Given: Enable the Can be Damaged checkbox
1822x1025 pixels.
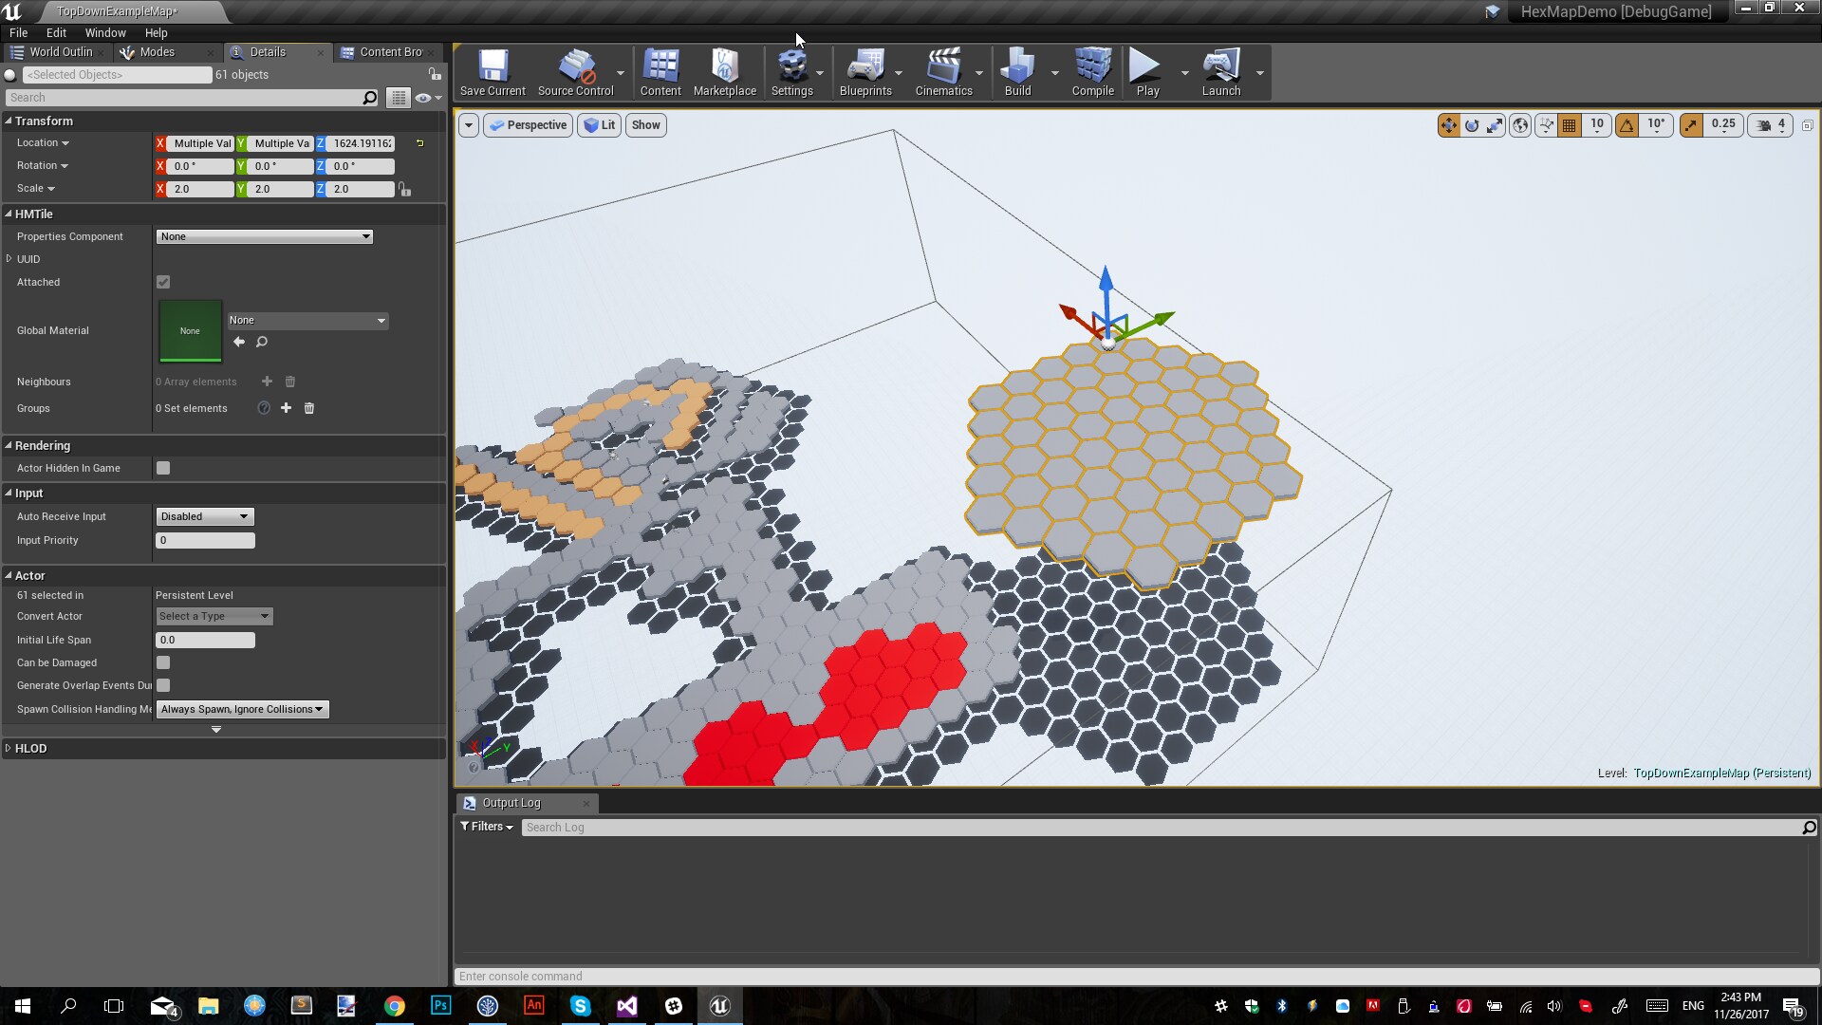Looking at the screenshot, I should [x=162, y=662].
